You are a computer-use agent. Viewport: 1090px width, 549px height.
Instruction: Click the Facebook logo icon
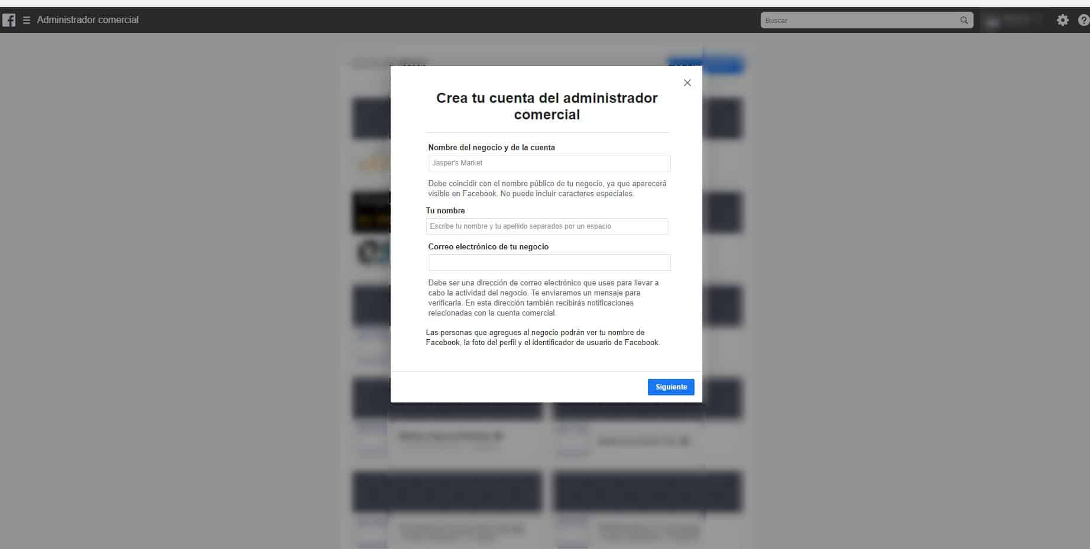(9, 20)
